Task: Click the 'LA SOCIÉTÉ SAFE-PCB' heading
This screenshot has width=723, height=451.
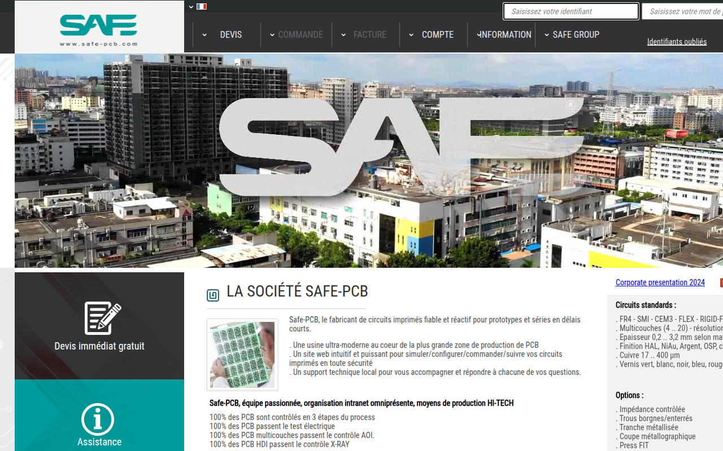Action: click(x=297, y=291)
